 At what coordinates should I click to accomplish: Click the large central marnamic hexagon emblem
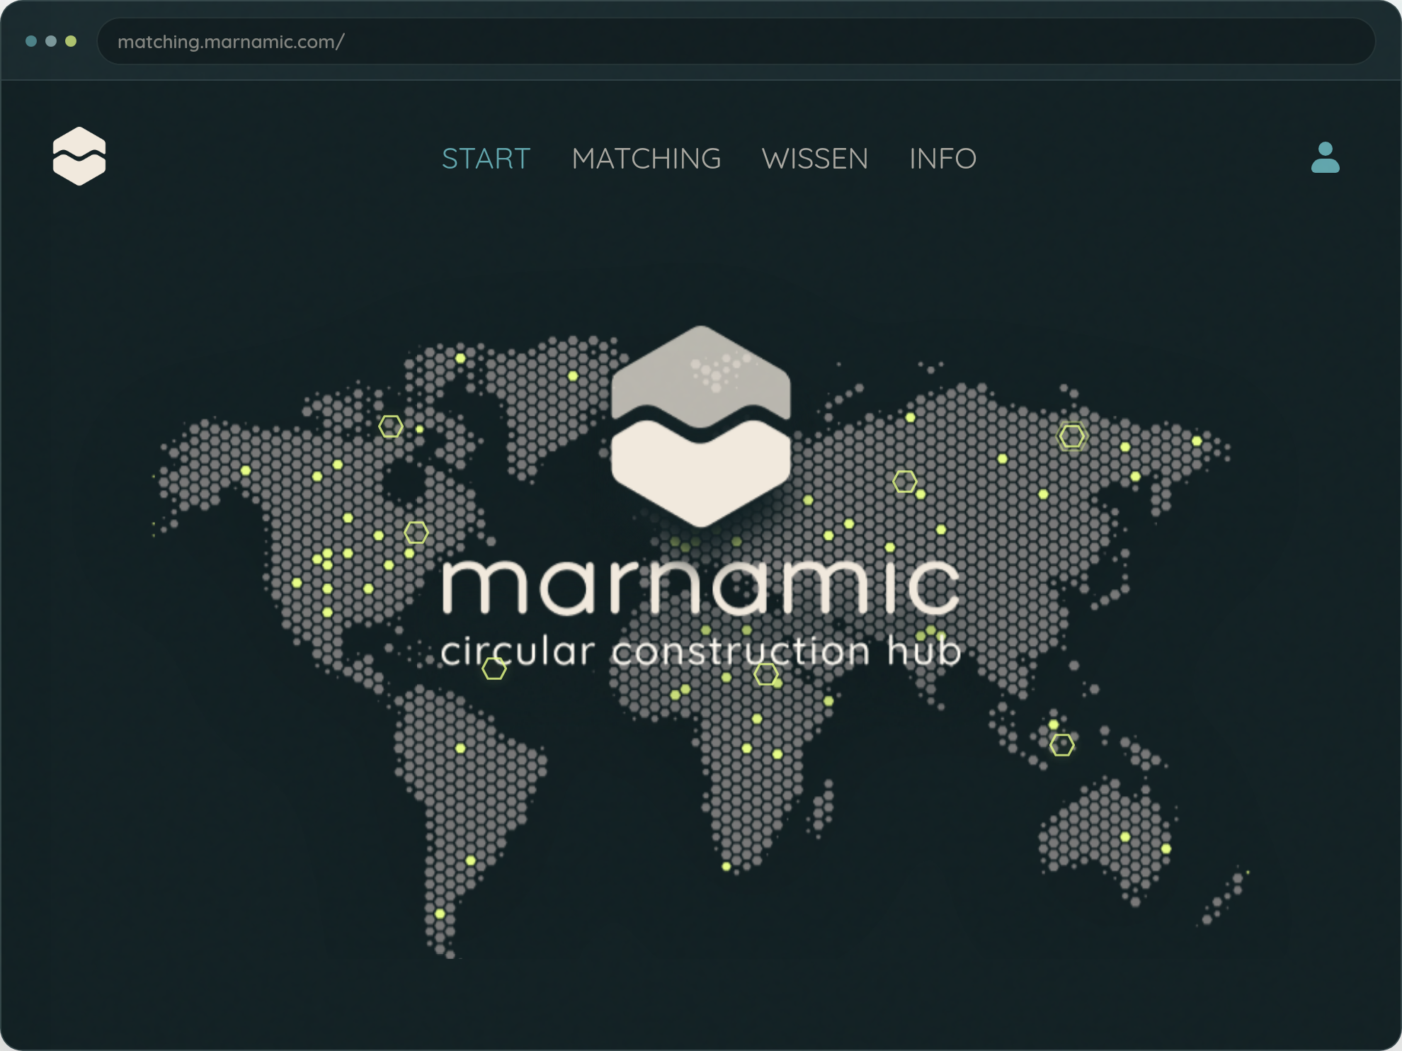700,426
